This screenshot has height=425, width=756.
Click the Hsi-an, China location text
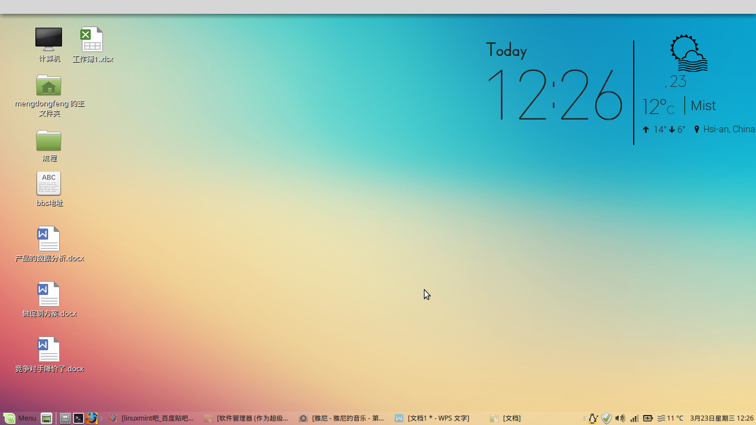coord(729,129)
